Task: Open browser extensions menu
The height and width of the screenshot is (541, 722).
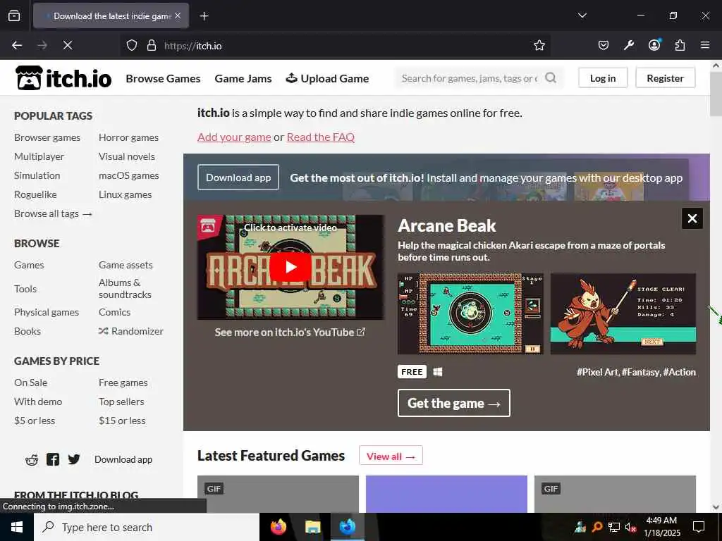Action: 680,45
